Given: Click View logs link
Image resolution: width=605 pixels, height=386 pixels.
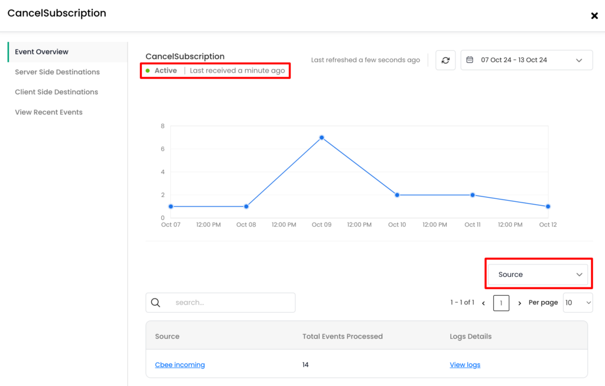Looking at the screenshot, I should pos(465,365).
